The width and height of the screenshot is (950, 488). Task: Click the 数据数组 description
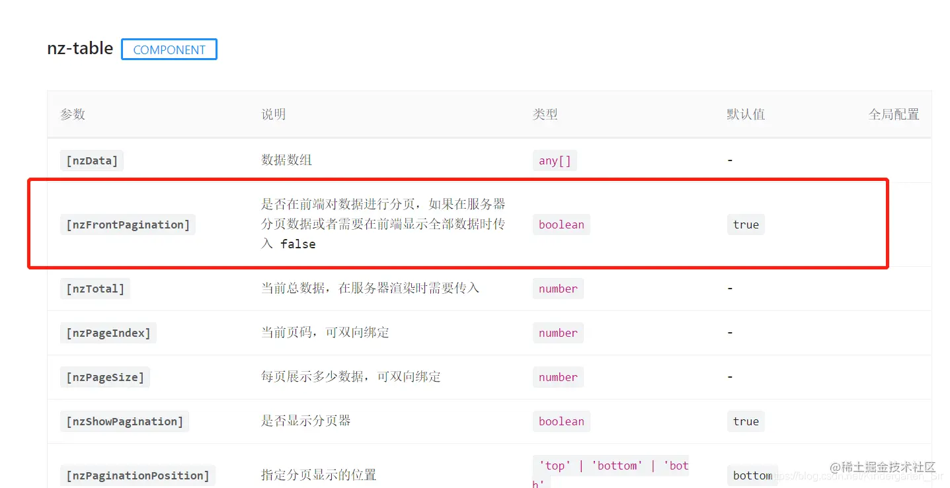[x=287, y=160]
